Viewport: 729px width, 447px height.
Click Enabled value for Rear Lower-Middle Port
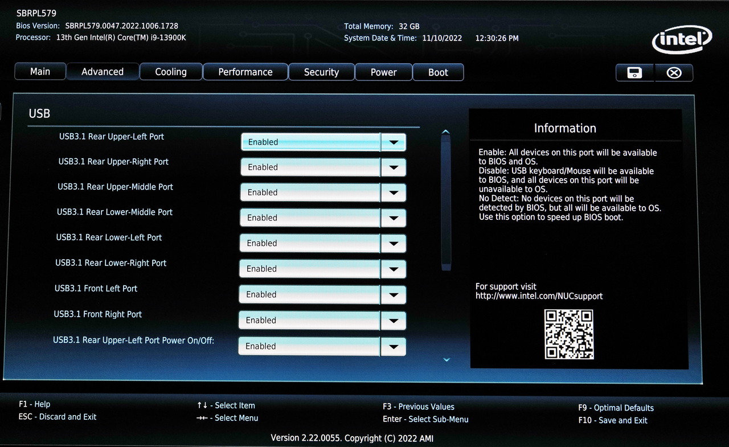pos(310,218)
